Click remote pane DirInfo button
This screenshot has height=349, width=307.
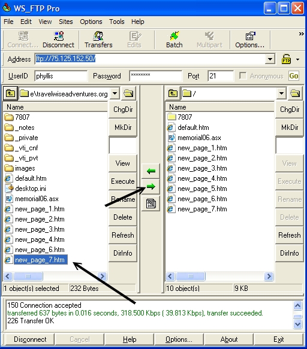click(x=290, y=253)
